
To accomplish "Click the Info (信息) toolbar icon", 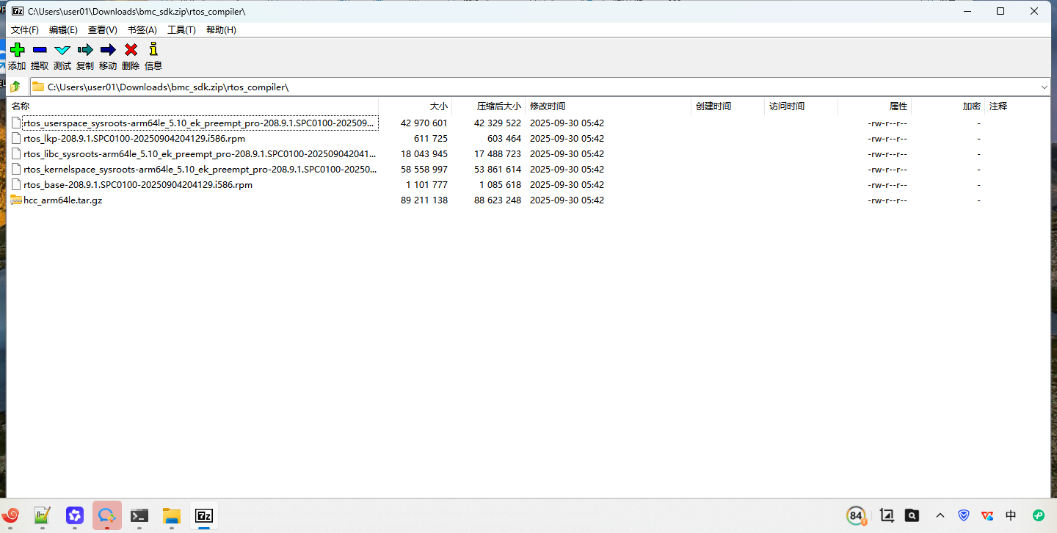I will tap(153, 50).
